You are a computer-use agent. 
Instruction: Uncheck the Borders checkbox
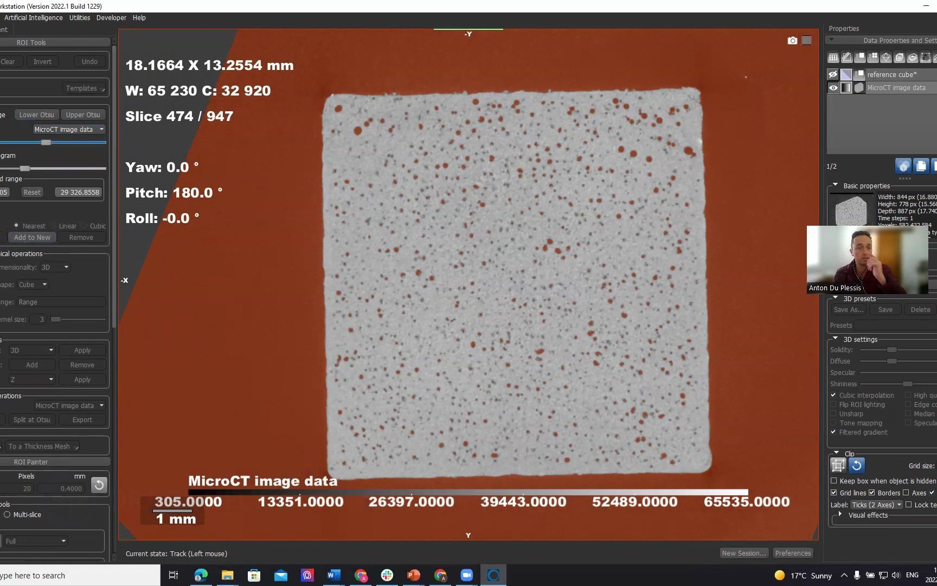[x=872, y=493]
